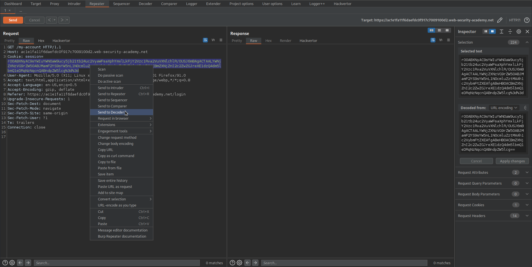The width and height of the screenshot is (532, 267).
Task: Open Convert selection submenu
Action: click(x=122, y=199)
